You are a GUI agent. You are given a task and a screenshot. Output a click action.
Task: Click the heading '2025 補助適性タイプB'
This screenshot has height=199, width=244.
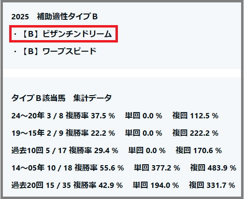coord(55,16)
